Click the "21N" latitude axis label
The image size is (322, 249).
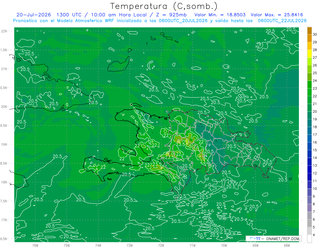[4, 69]
